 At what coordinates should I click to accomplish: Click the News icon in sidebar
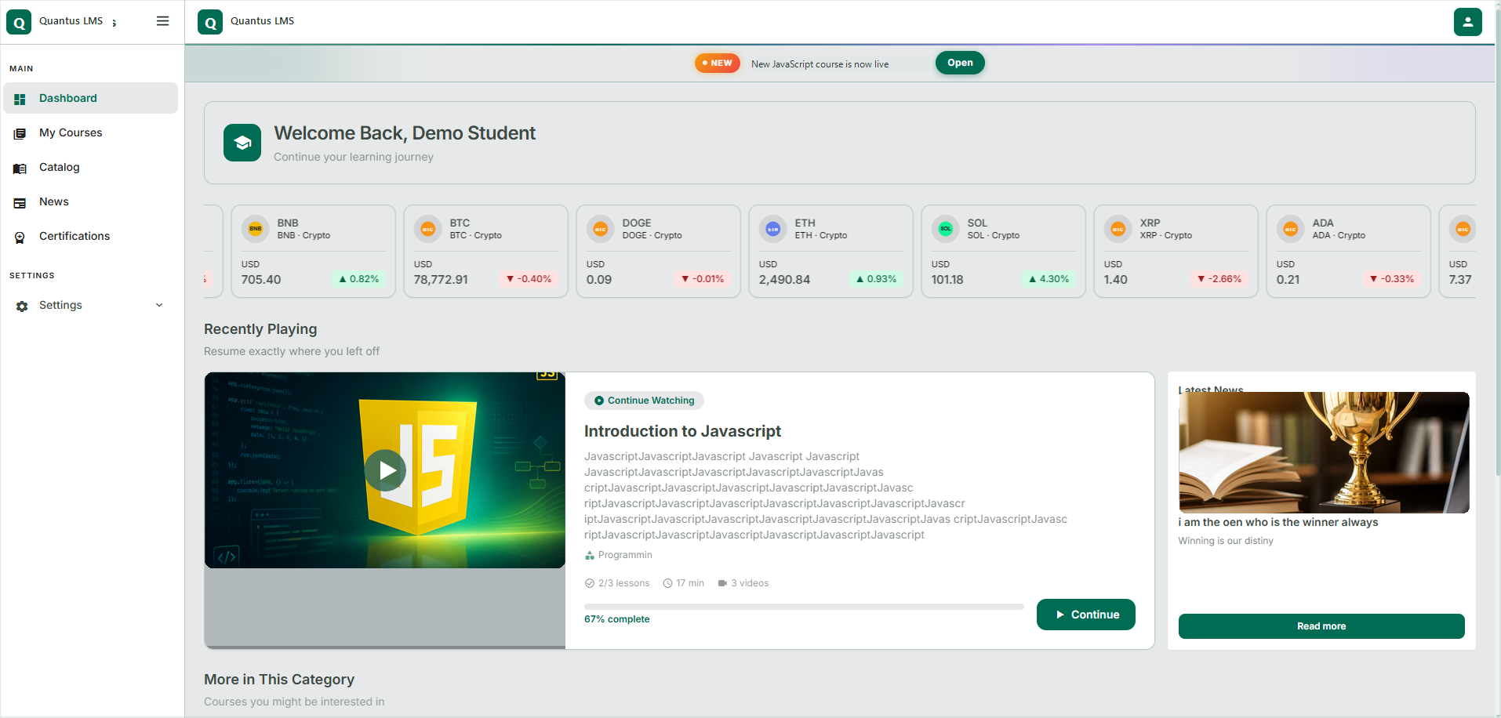click(20, 202)
